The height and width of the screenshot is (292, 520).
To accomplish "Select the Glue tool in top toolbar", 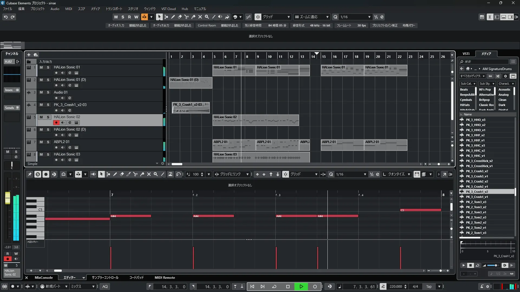I will click(x=193, y=17).
